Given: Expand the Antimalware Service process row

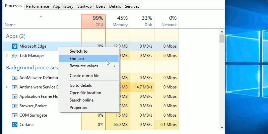Looking at the screenshot, I should click(x=7, y=87).
